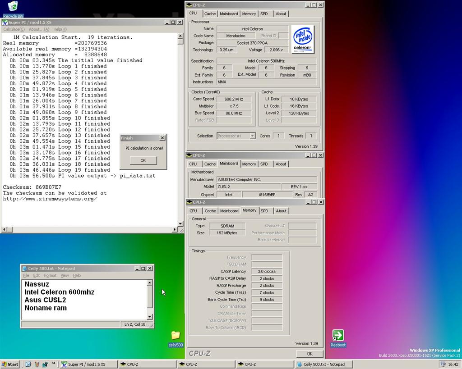462x369 pixels.
Task: Click Notepad scroll up arrow
Action: click(x=150, y=283)
